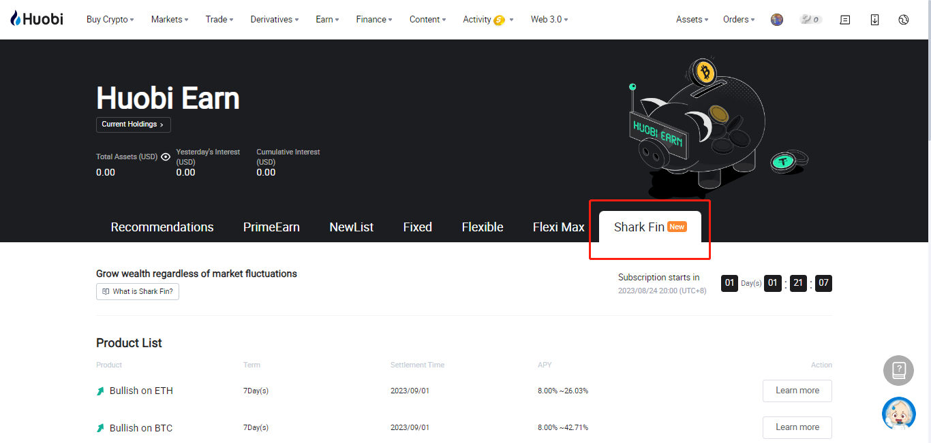
Task: Open the customer service chat avatar
Action: (x=898, y=413)
